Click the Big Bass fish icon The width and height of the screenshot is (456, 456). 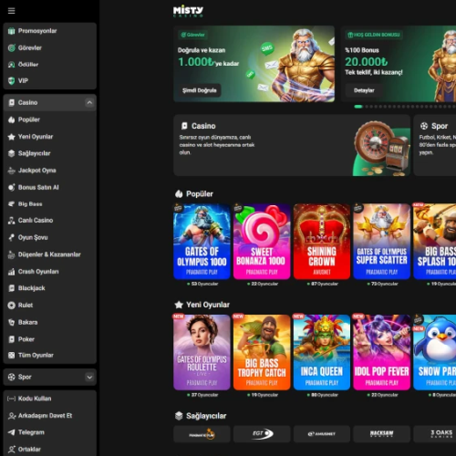(x=11, y=204)
